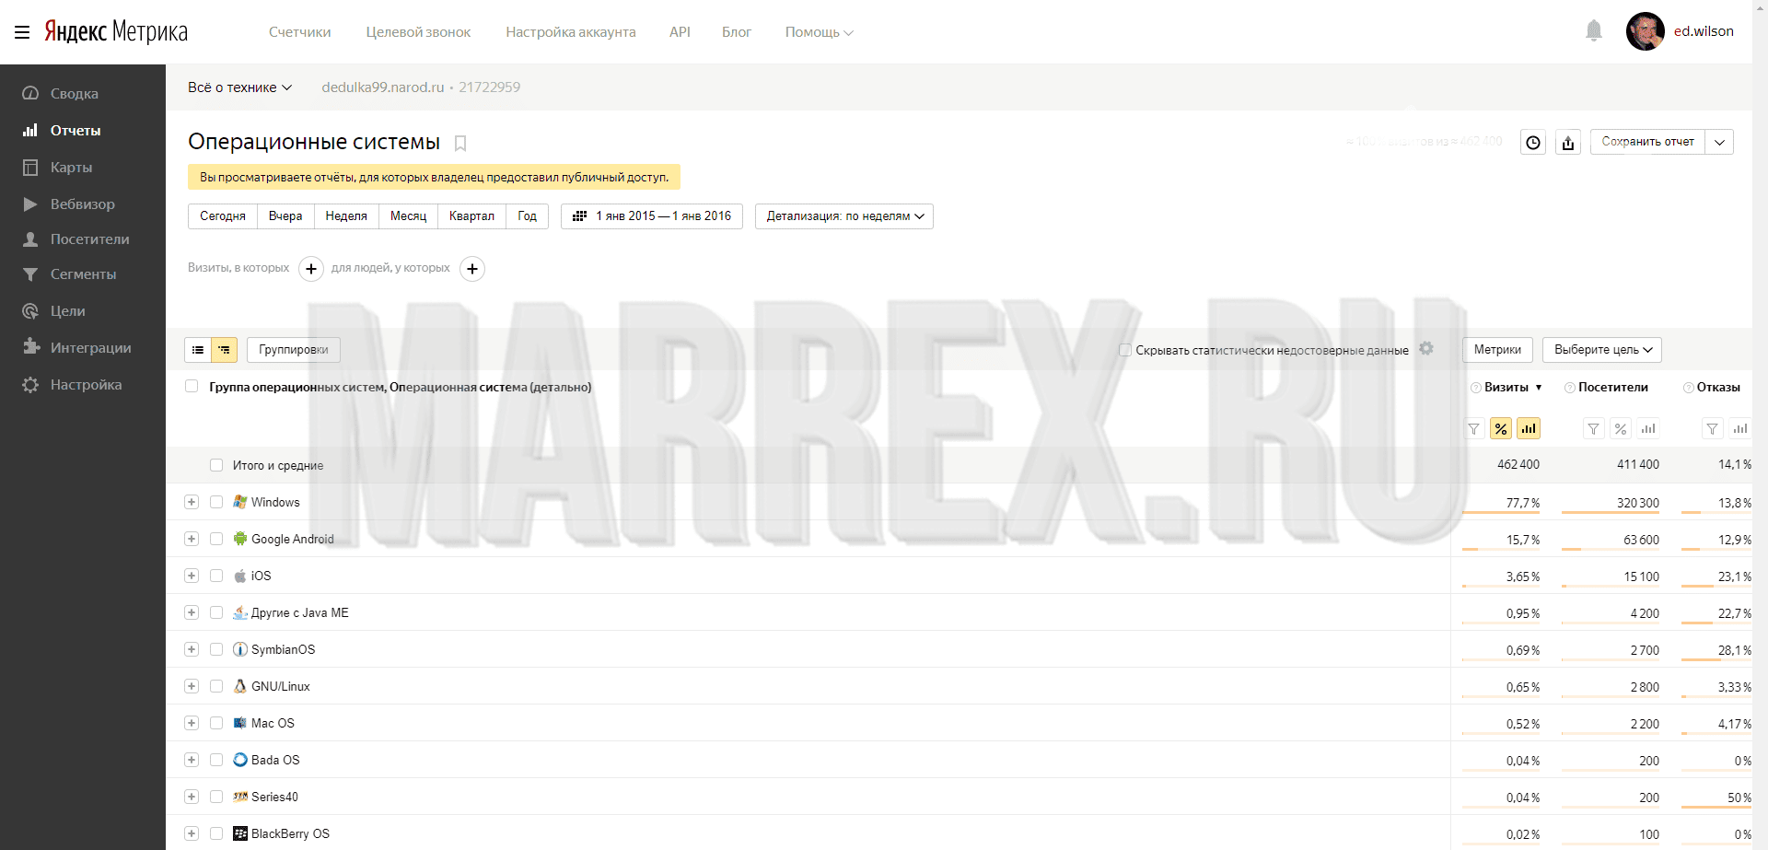Click the Метрики button

click(1497, 350)
